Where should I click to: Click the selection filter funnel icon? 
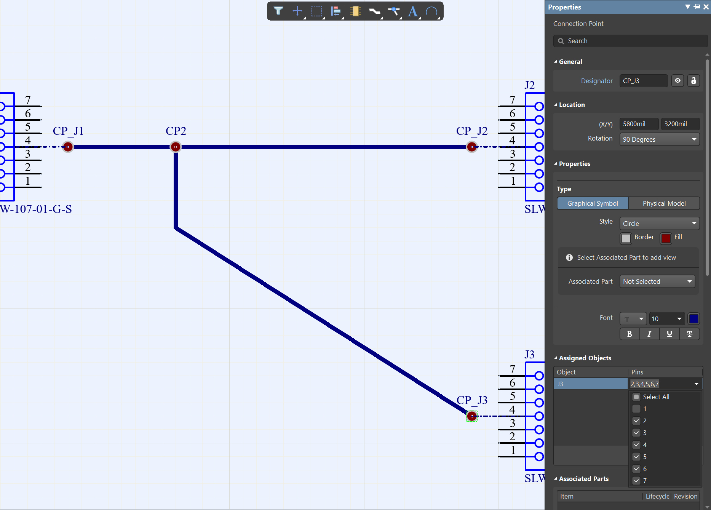(x=278, y=11)
